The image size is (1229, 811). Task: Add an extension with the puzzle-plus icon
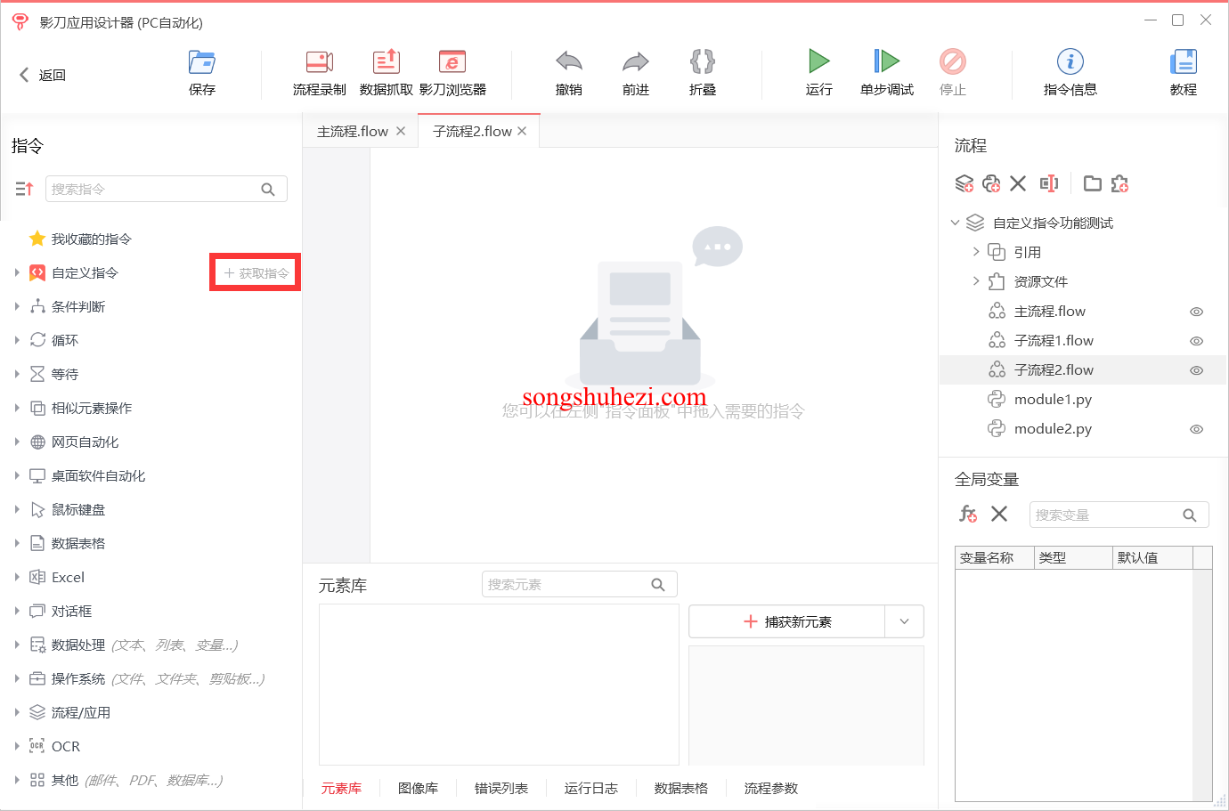pos(1119,183)
